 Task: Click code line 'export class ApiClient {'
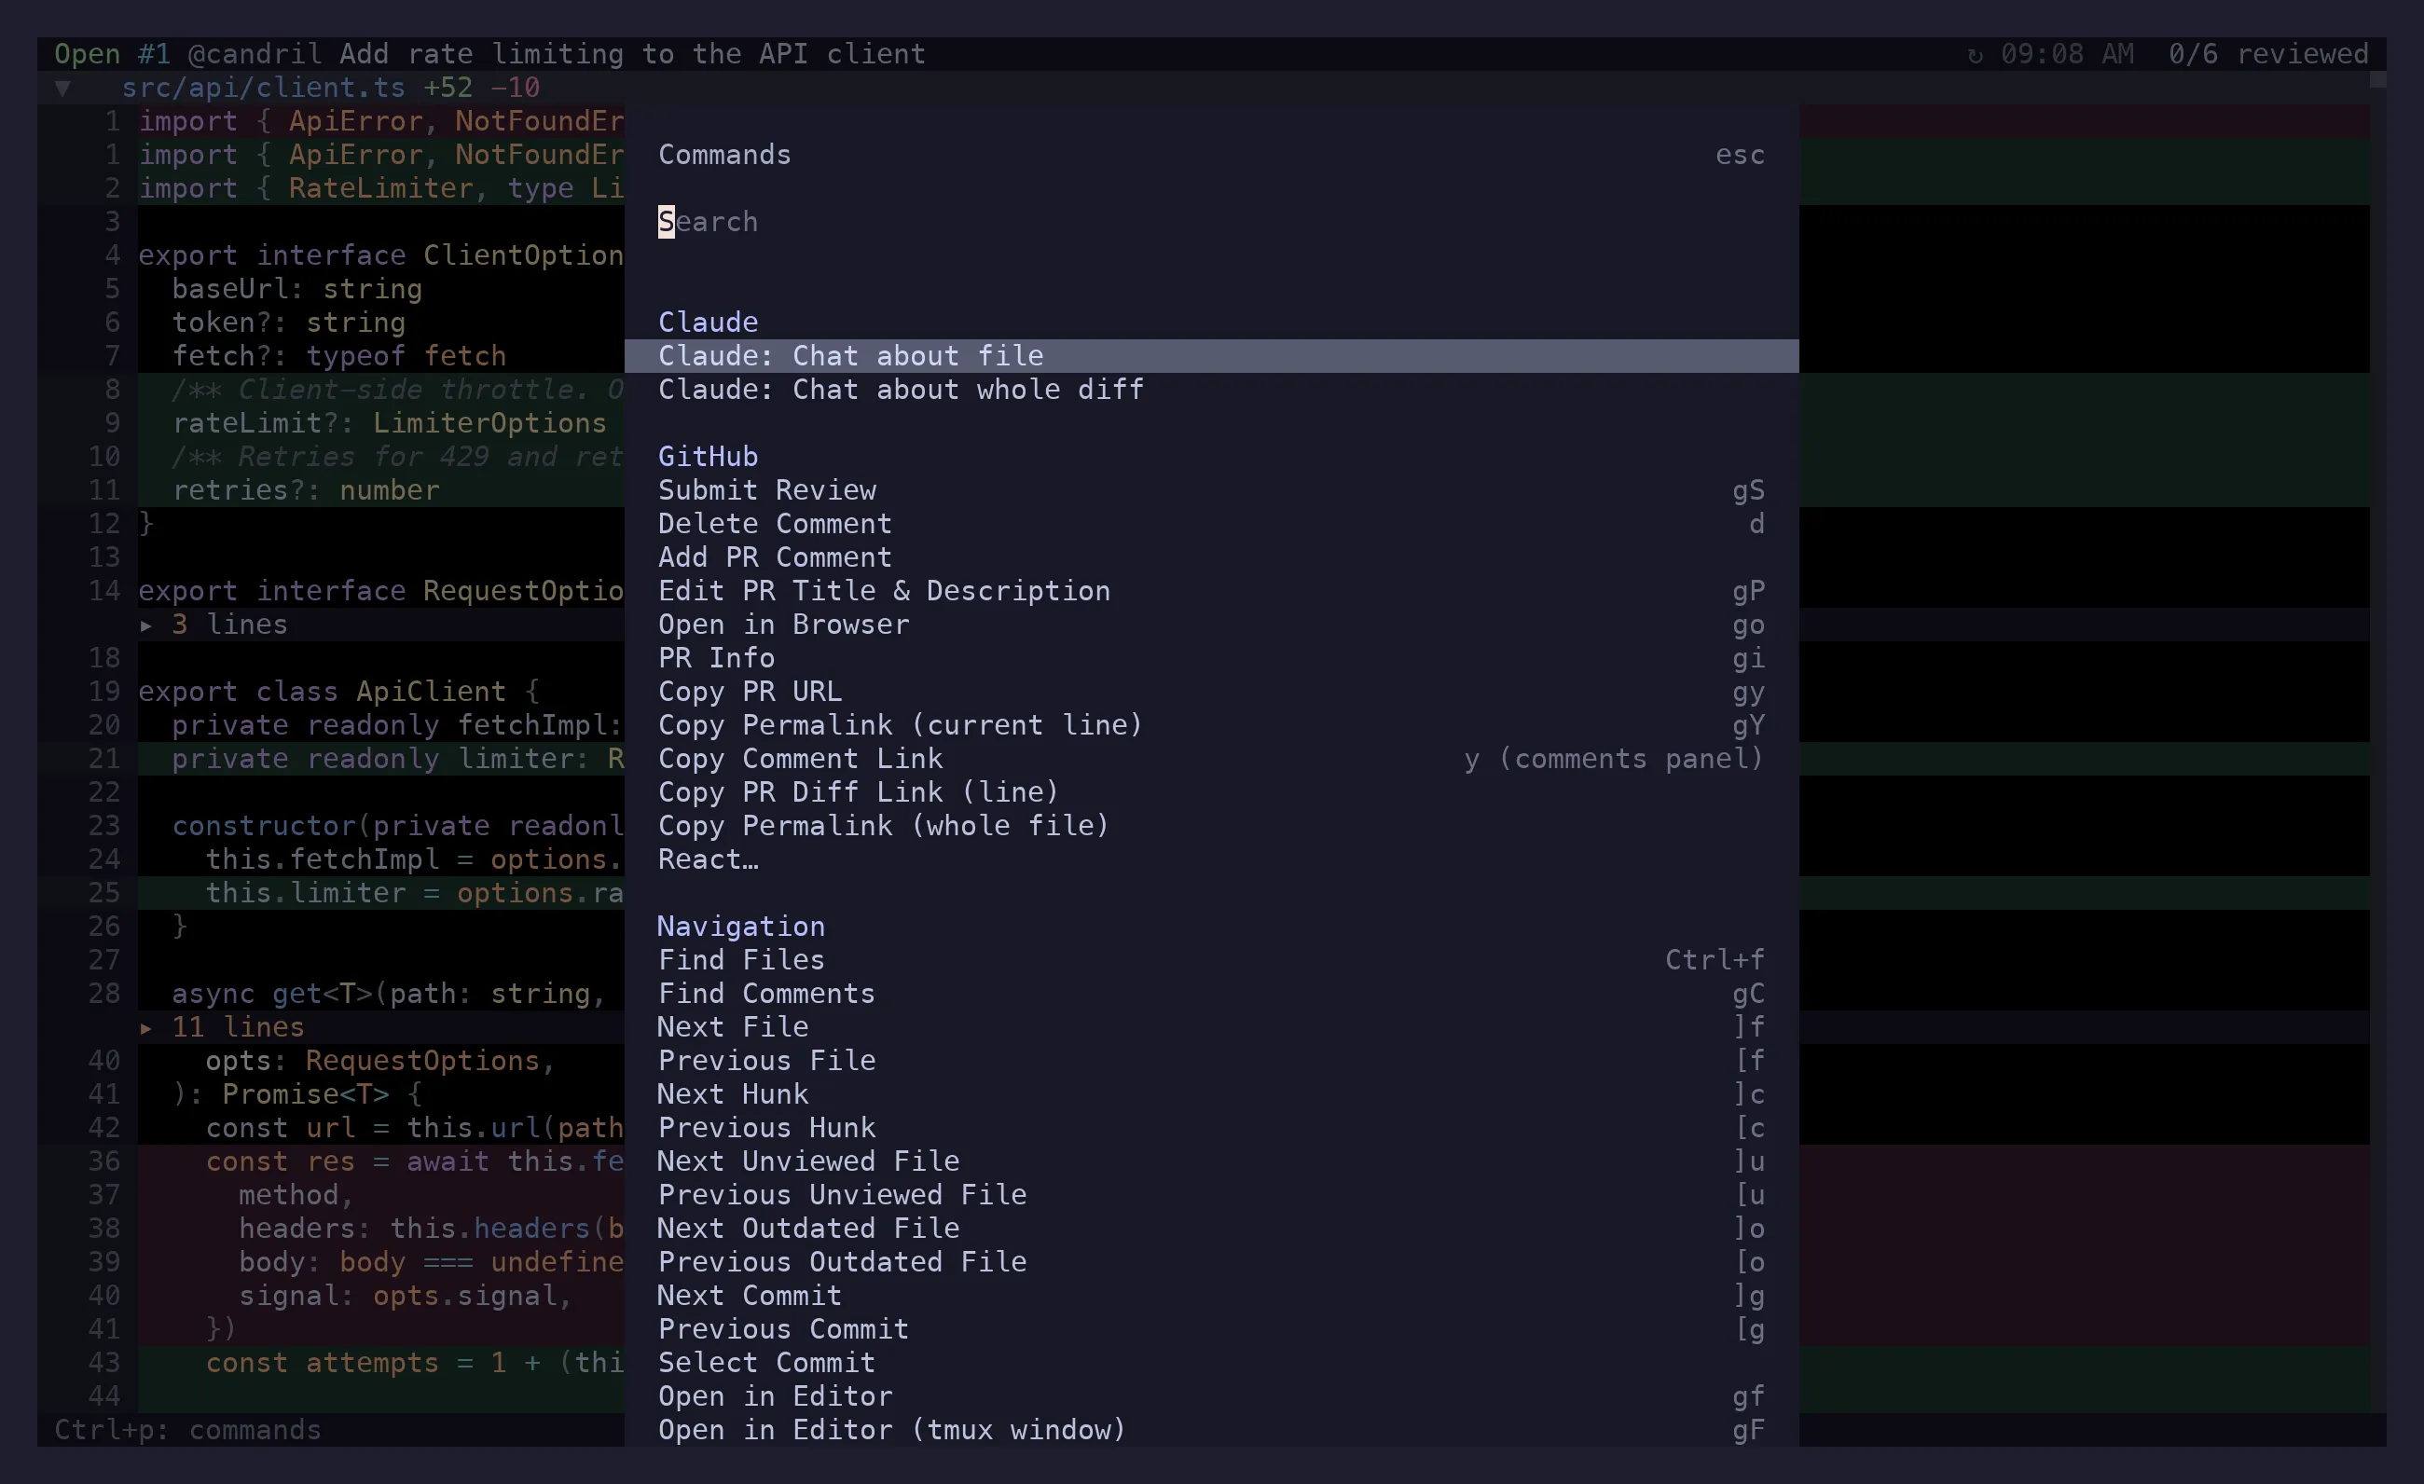pos(338,692)
